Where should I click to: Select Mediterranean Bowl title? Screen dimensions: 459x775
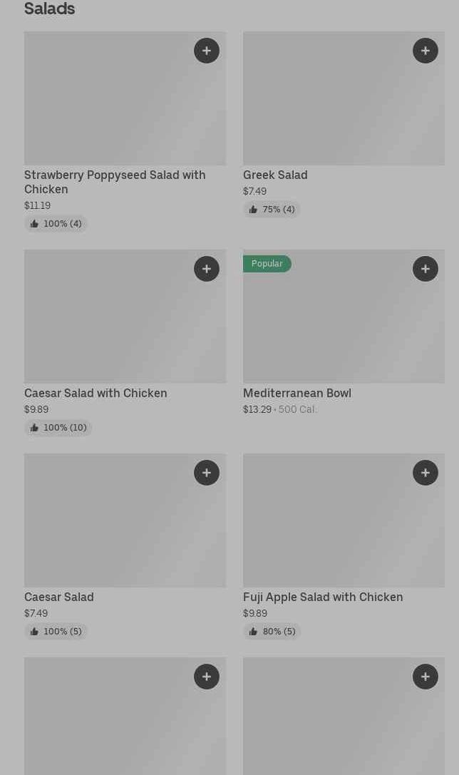coord(297,393)
